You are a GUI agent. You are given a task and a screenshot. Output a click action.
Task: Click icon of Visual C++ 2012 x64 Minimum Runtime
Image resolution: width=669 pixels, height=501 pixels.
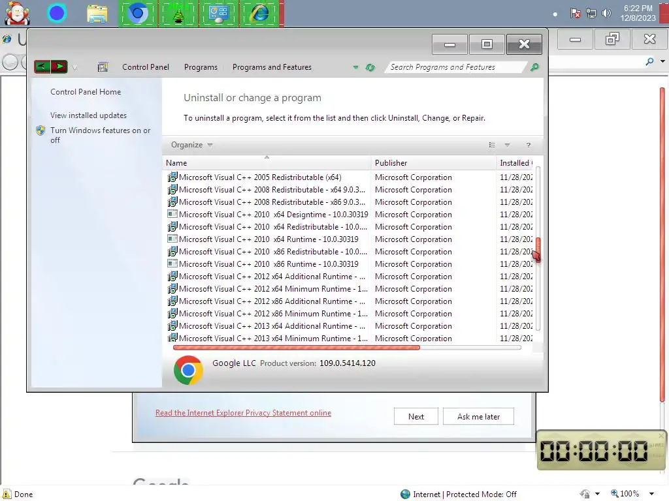(172, 288)
